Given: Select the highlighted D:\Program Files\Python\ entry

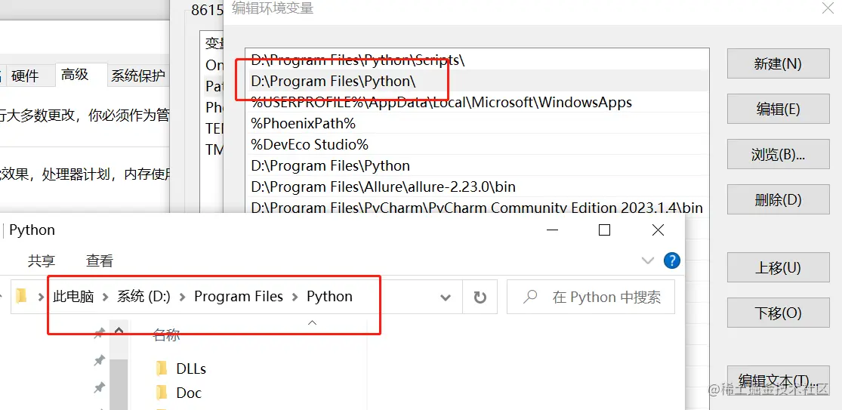Looking at the screenshot, I should (x=477, y=81).
